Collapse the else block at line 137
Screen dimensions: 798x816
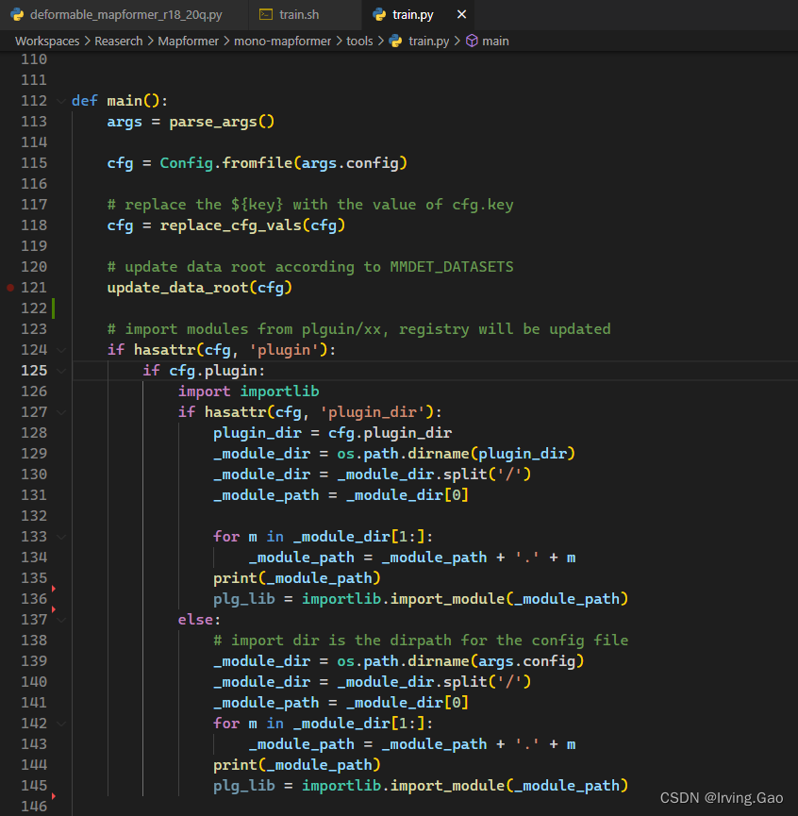60,619
